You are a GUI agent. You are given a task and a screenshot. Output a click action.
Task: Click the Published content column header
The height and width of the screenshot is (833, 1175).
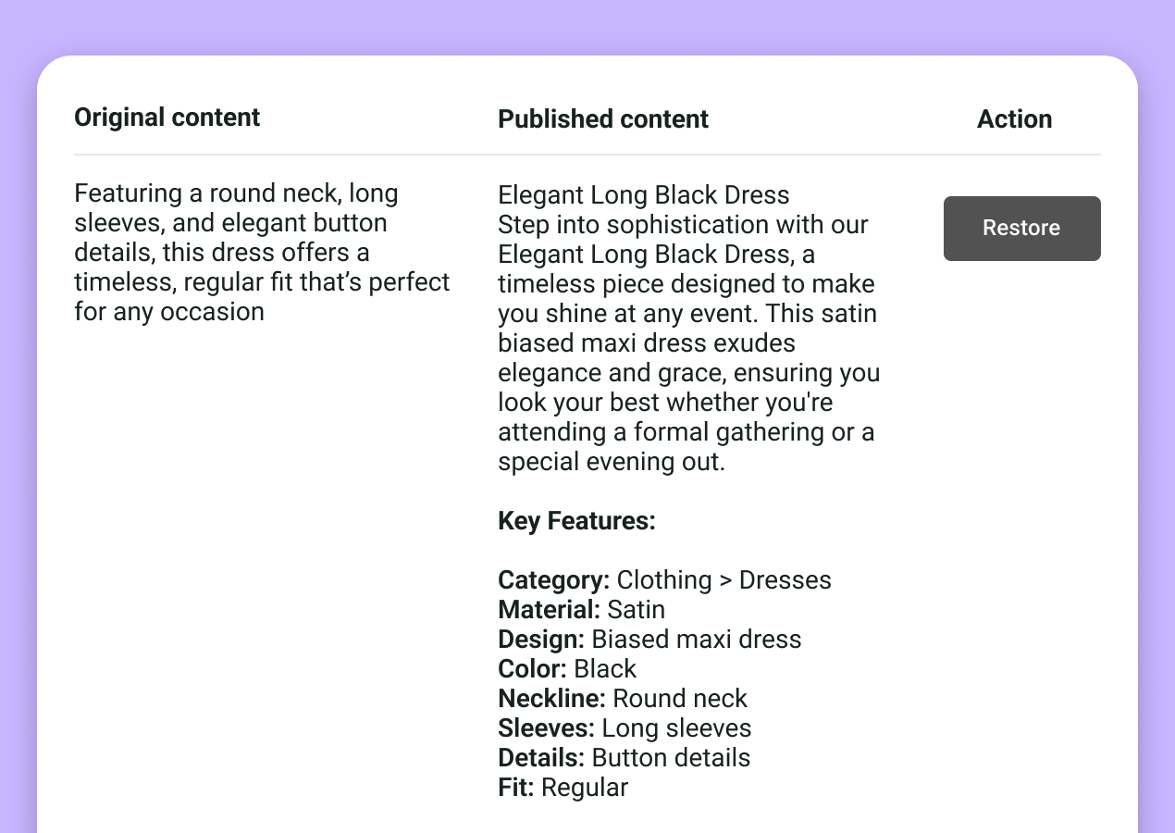pyautogui.click(x=603, y=119)
